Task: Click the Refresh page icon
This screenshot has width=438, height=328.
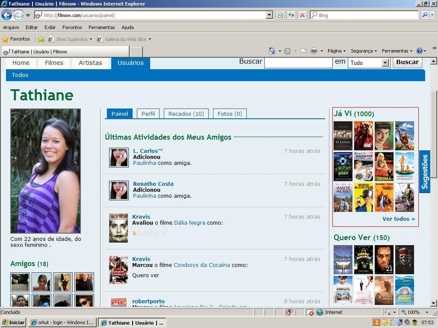Action: click(x=291, y=15)
